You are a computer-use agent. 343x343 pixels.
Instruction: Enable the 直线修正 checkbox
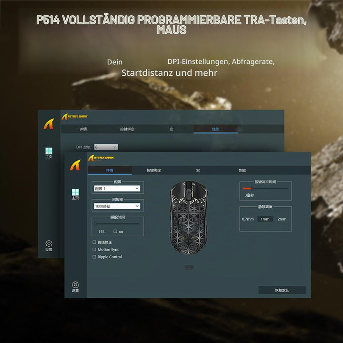(94, 242)
